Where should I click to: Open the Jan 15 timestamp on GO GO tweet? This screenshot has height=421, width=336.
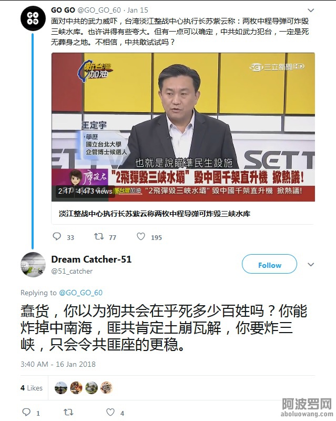tap(138, 10)
